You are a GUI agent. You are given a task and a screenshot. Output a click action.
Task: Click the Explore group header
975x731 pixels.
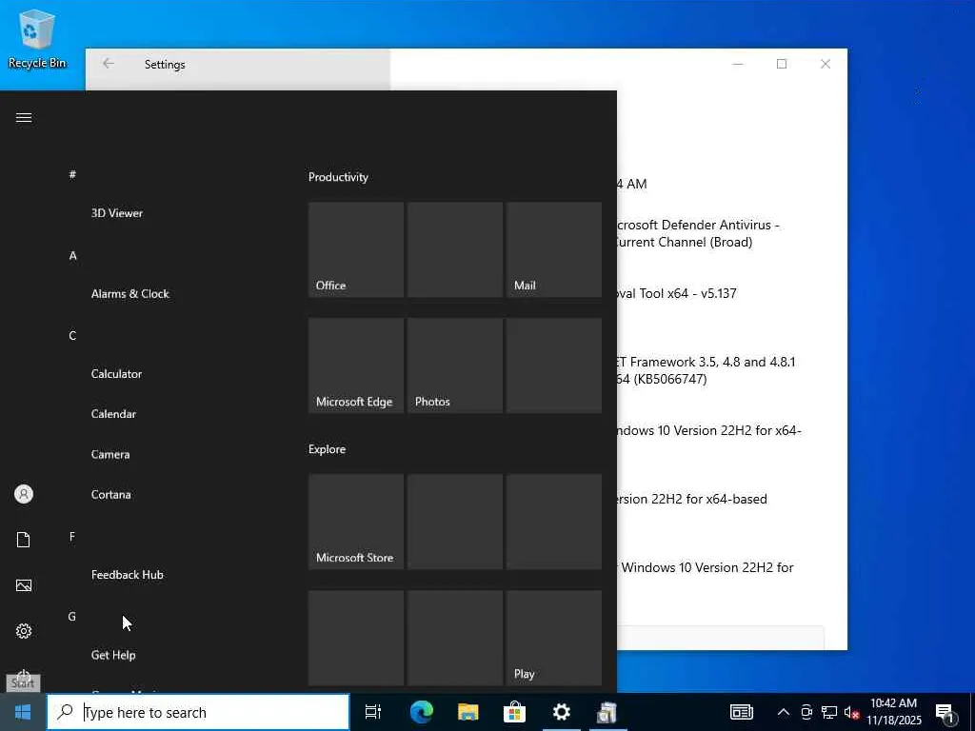(x=328, y=449)
